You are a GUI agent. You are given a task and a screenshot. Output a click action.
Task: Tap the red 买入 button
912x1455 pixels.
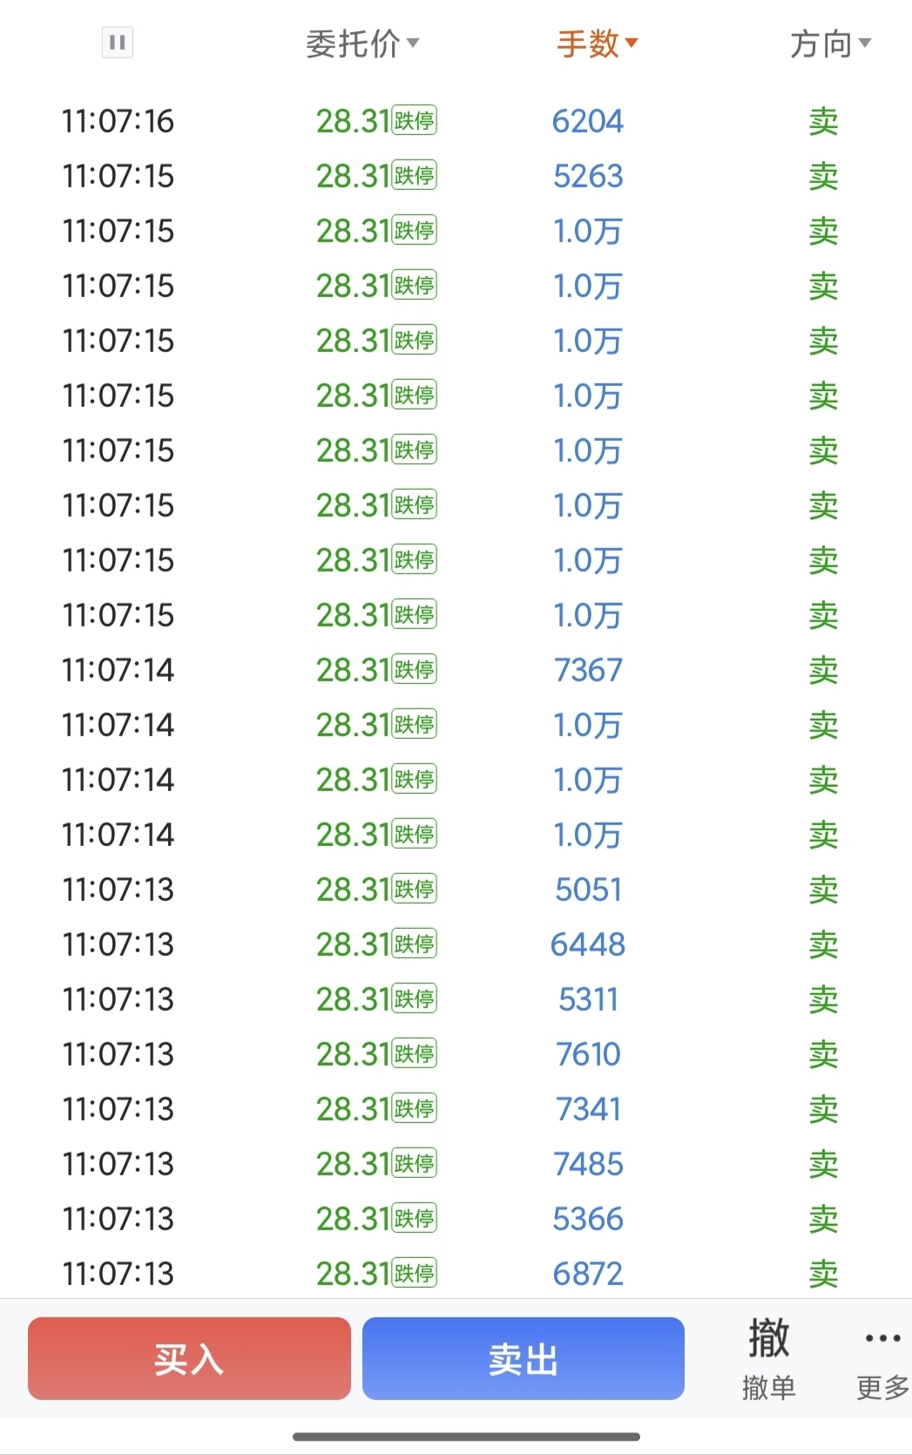tap(189, 1358)
